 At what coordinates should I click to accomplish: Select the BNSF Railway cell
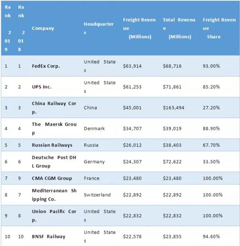[49, 237]
